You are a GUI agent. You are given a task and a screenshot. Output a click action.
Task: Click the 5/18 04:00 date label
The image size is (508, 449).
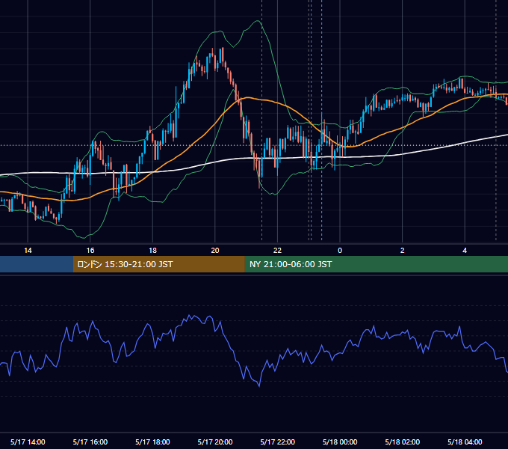465,442
